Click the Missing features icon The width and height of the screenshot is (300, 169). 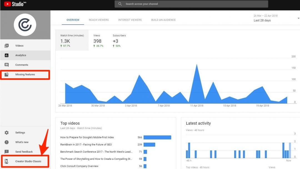pos(7,74)
